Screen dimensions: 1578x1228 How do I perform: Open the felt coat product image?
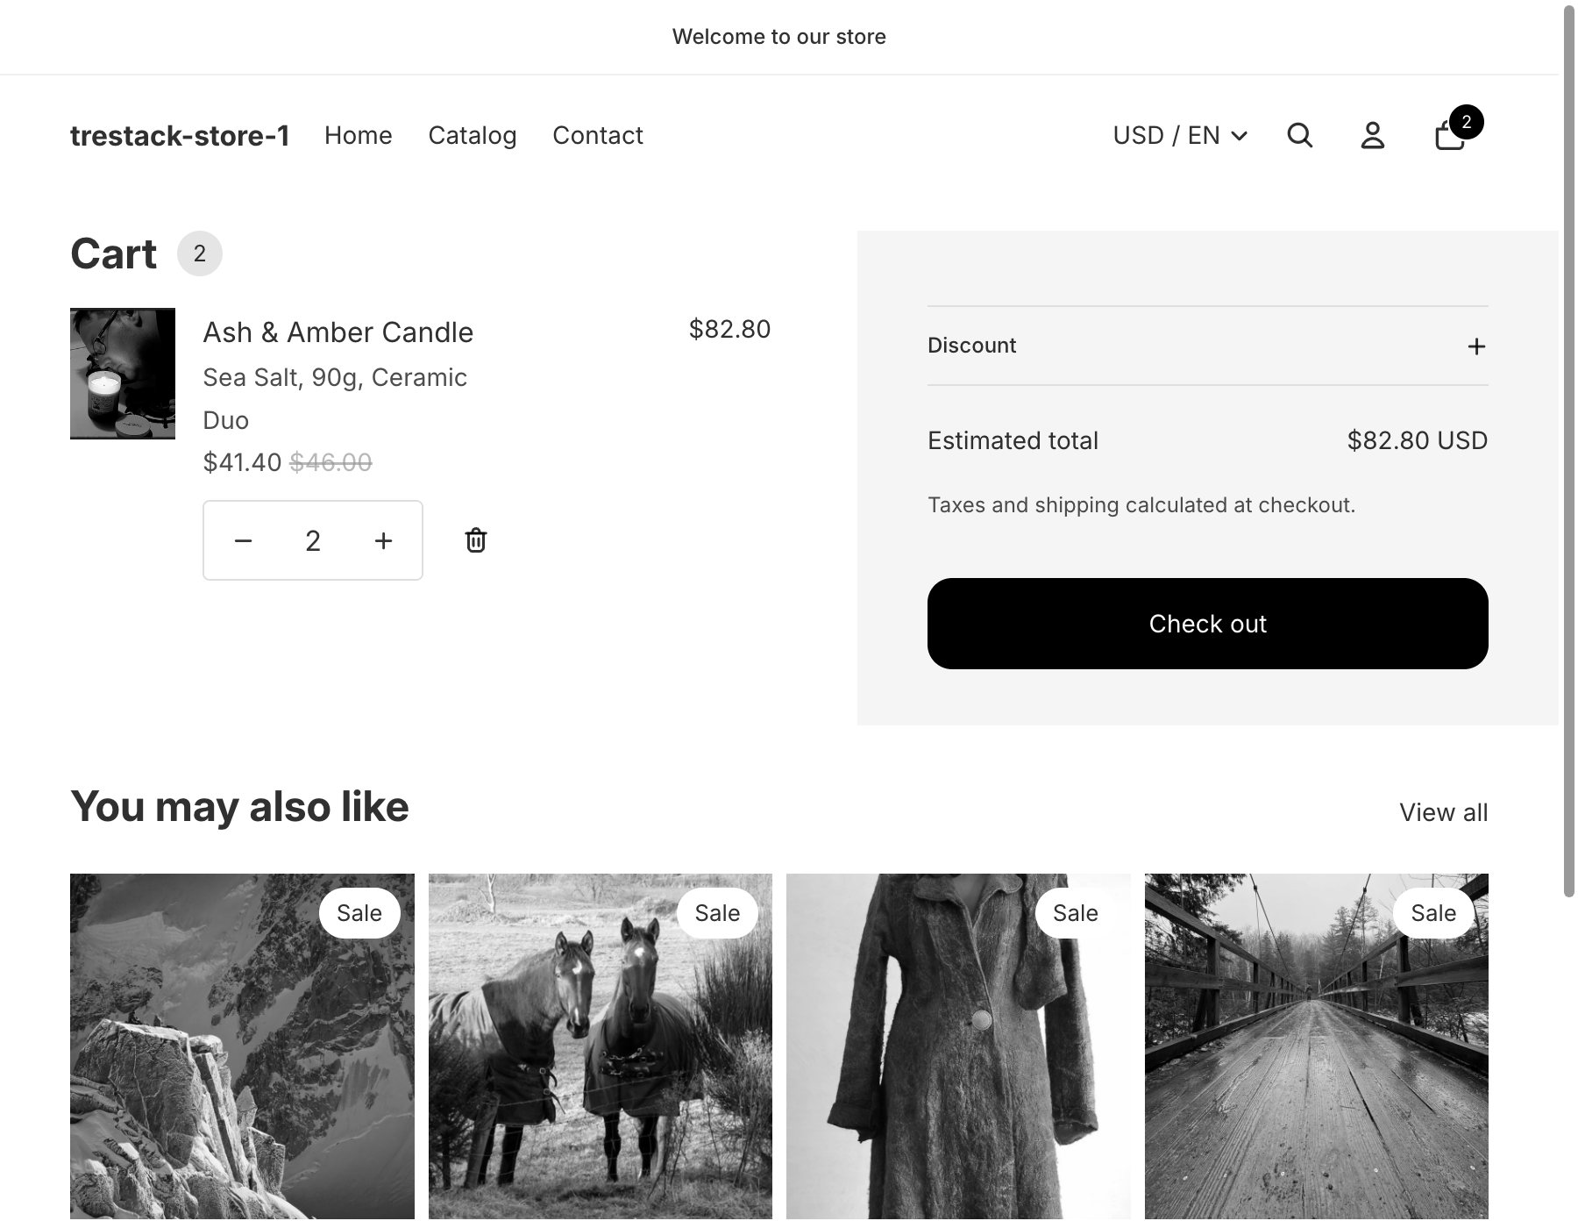[x=958, y=1046]
